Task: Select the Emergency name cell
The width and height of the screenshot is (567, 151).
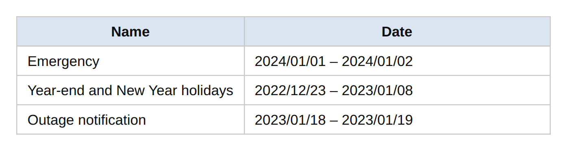Action: (x=130, y=61)
